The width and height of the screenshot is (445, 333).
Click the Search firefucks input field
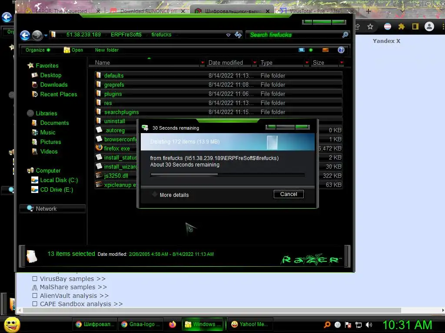point(294,35)
